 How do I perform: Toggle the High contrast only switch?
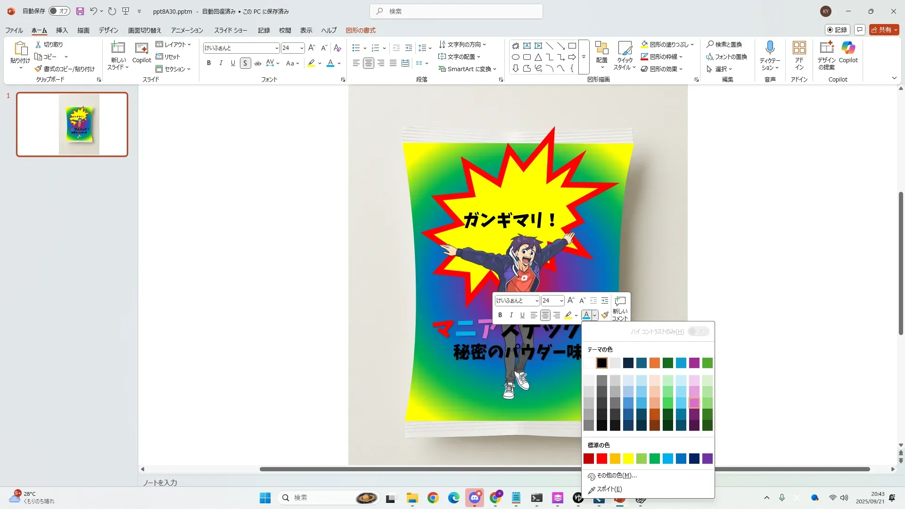pyautogui.click(x=698, y=331)
